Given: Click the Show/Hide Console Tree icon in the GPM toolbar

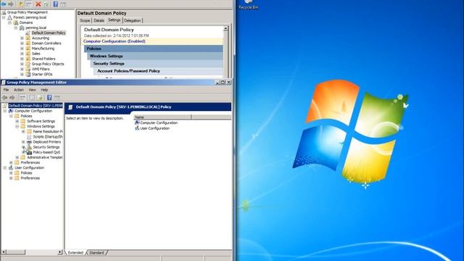Looking at the screenshot, I should point(29,4).
